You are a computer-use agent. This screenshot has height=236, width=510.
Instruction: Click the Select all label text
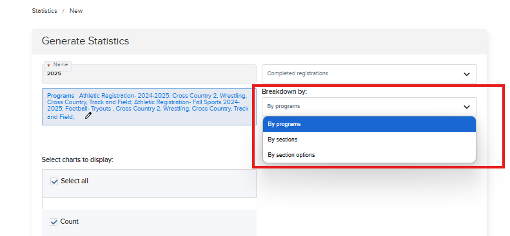click(75, 181)
